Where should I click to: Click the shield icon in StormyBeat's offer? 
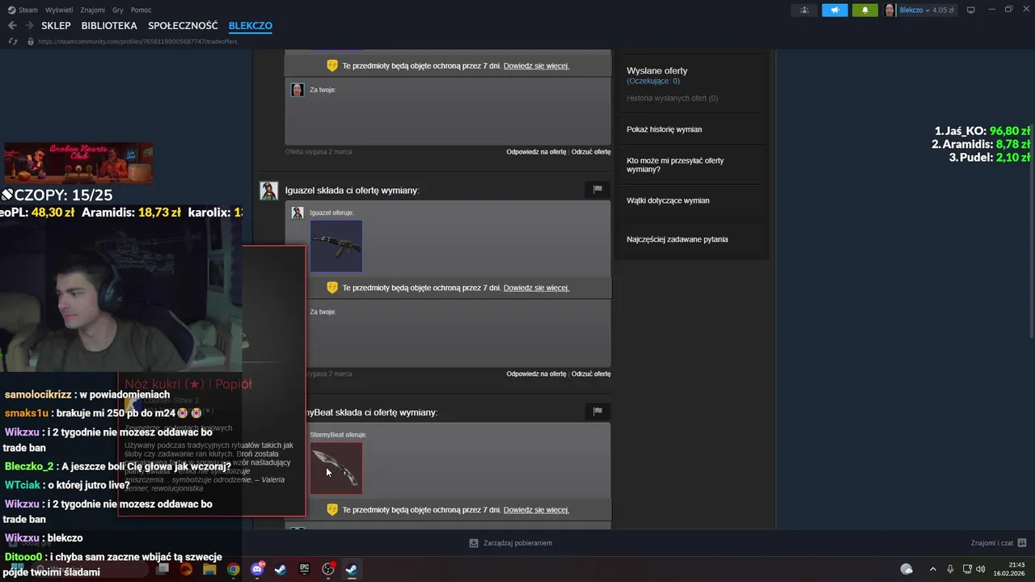coord(332,510)
